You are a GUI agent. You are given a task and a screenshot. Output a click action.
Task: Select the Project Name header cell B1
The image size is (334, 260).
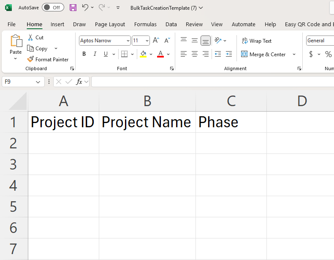(147, 122)
